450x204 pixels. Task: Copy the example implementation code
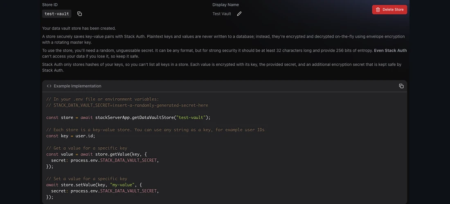401,86
